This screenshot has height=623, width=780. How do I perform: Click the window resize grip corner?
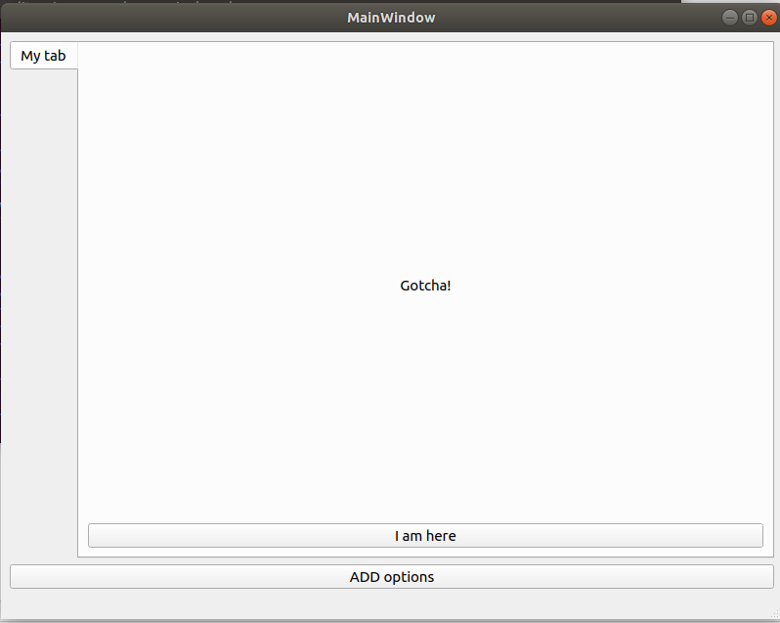774,614
